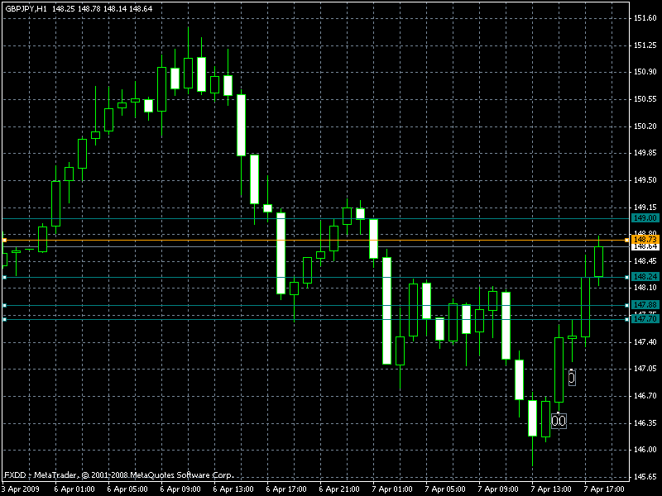Image resolution: width=662 pixels, height=496 pixels.
Task: Click the 147.05 price scale label
Action: 645,369
